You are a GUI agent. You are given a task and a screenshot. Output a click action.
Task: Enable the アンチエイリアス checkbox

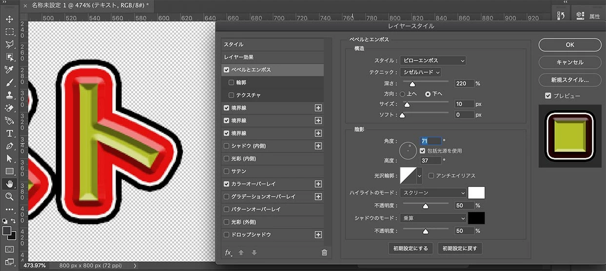[431, 175]
